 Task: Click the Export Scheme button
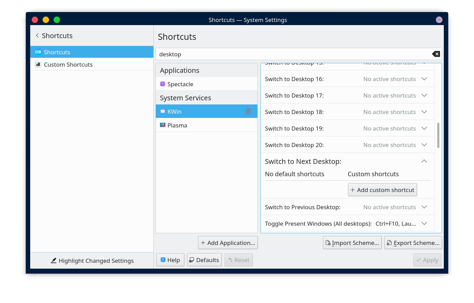click(413, 243)
